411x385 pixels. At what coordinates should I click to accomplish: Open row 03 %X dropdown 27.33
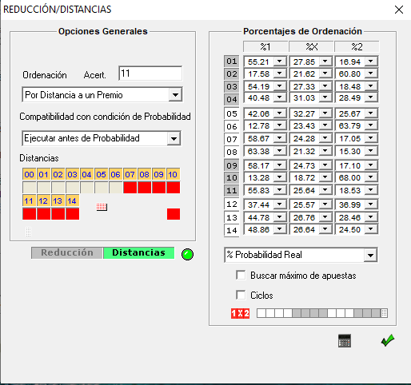point(325,86)
